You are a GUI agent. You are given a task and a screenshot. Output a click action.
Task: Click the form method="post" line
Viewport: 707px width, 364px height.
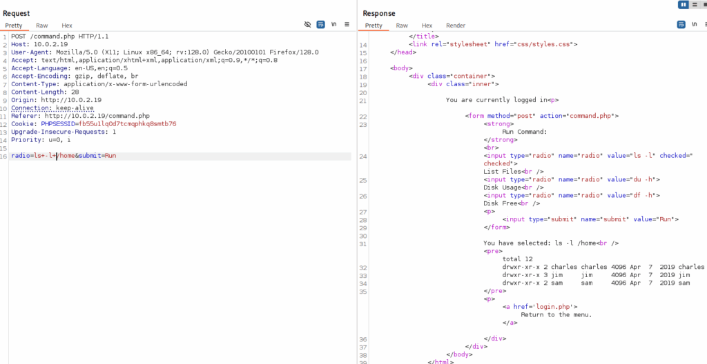542,117
